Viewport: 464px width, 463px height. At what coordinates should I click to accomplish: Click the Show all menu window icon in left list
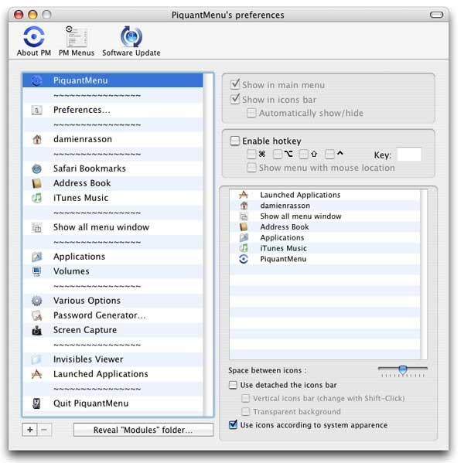click(36, 227)
